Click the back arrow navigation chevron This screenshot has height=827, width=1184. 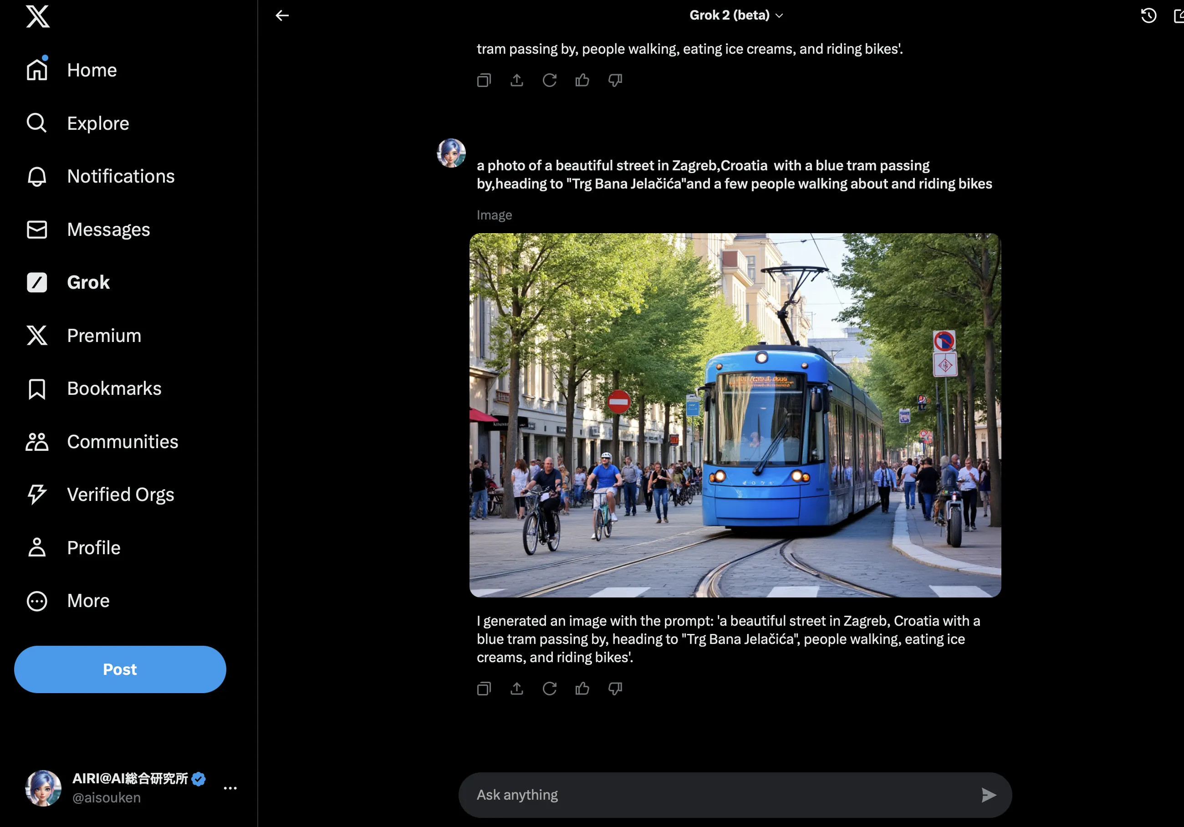pyautogui.click(x=281, y=15)
